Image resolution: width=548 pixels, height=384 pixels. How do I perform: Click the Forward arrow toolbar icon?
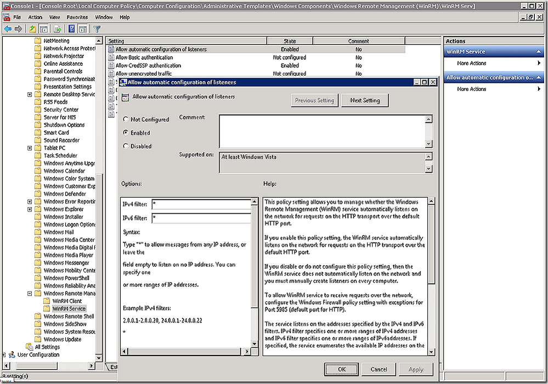click(x=18, y=29)
